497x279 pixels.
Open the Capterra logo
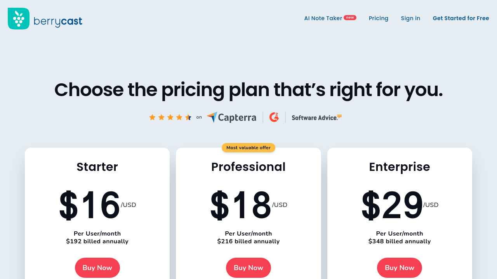(x=231, y=117)
